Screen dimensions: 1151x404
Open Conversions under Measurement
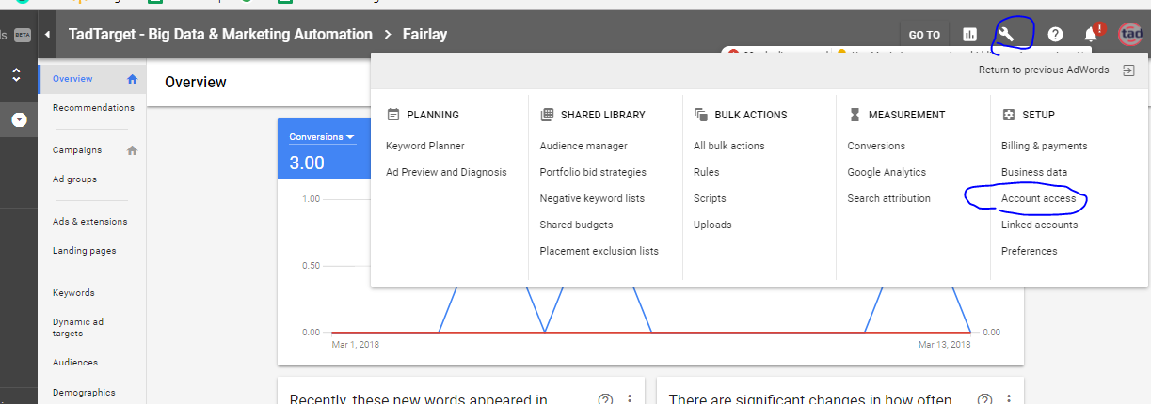click(876, 146)
